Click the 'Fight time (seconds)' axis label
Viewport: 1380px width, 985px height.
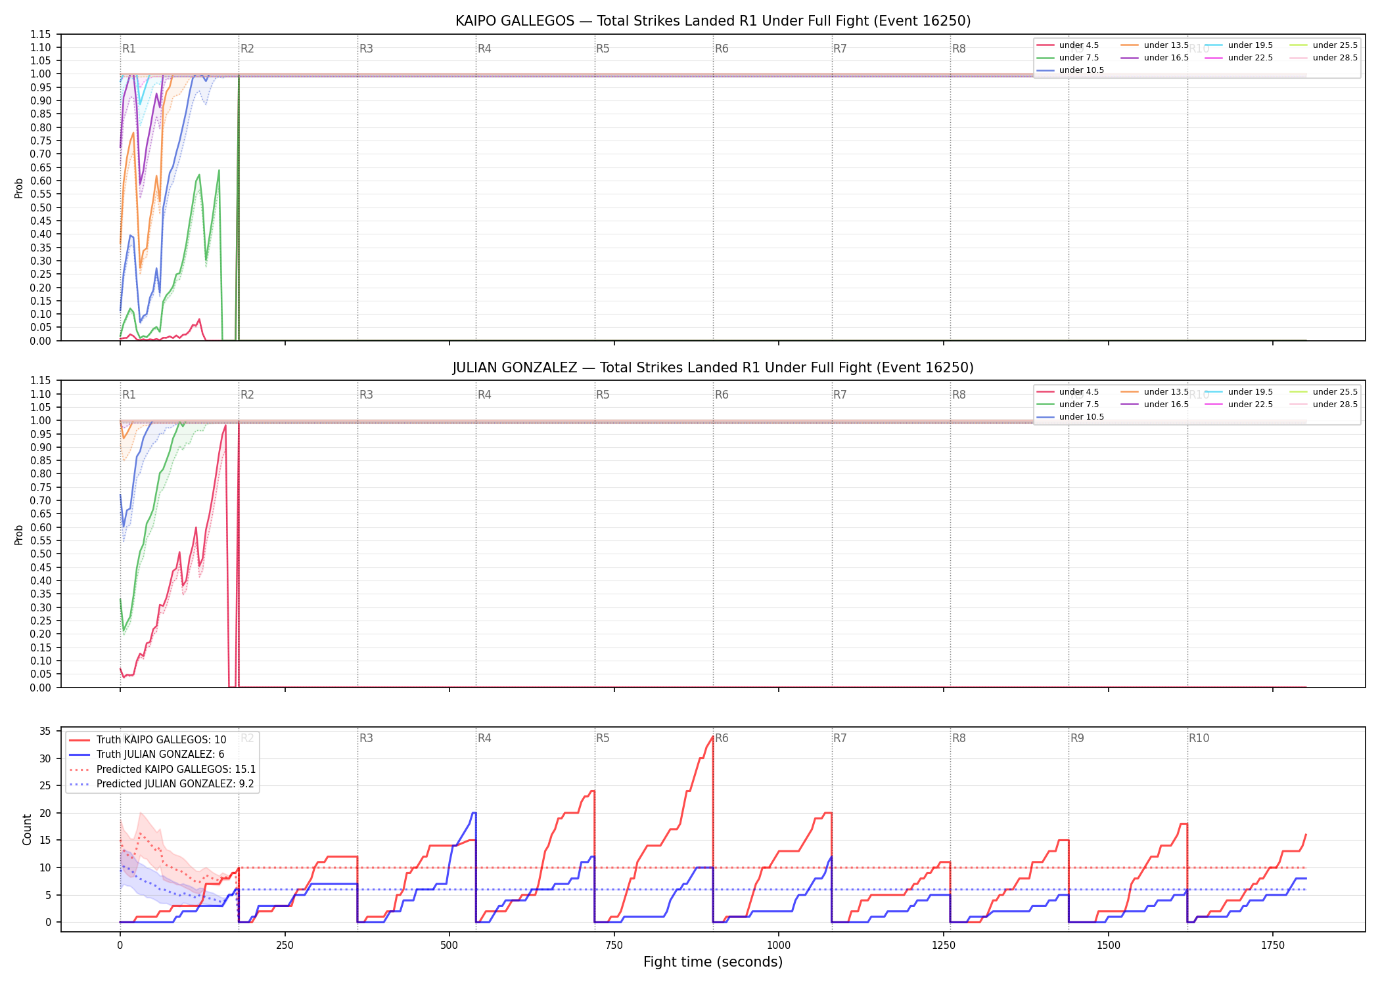click(713, 962)
